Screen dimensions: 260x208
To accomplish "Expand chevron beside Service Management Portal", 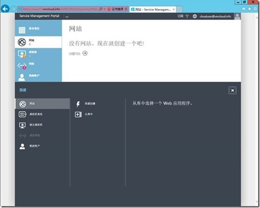I will 67,17.
